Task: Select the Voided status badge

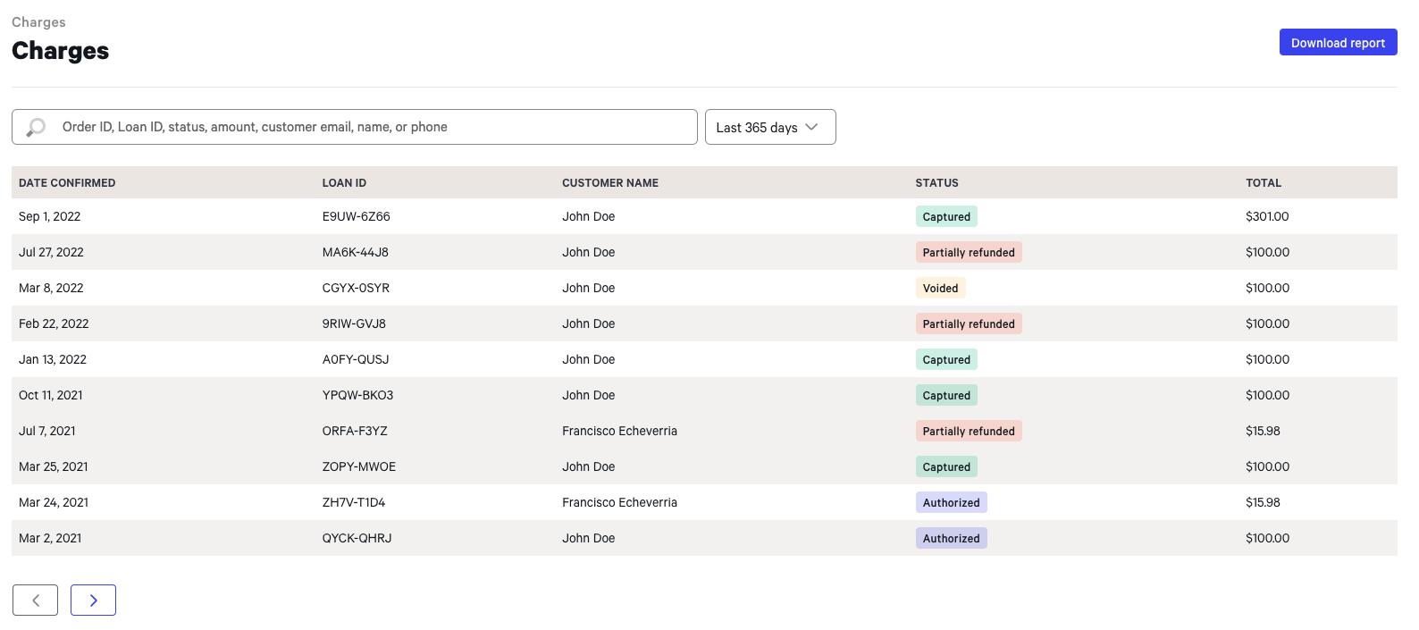Action: pyautogui.click(x=940, y=288)
